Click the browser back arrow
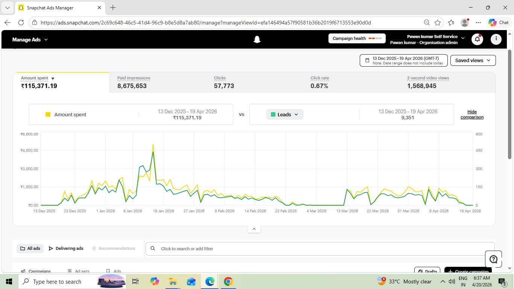514x289 pixels. coord(8,23)
